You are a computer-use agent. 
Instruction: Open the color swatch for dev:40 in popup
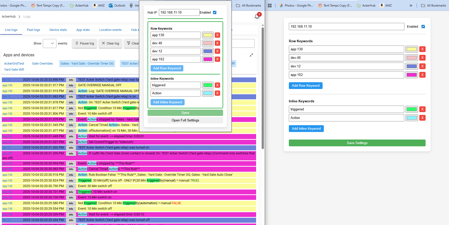pos(208,43)
